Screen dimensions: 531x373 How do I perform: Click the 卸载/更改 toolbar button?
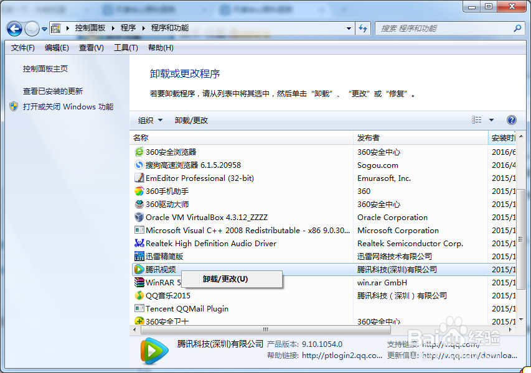191,121
